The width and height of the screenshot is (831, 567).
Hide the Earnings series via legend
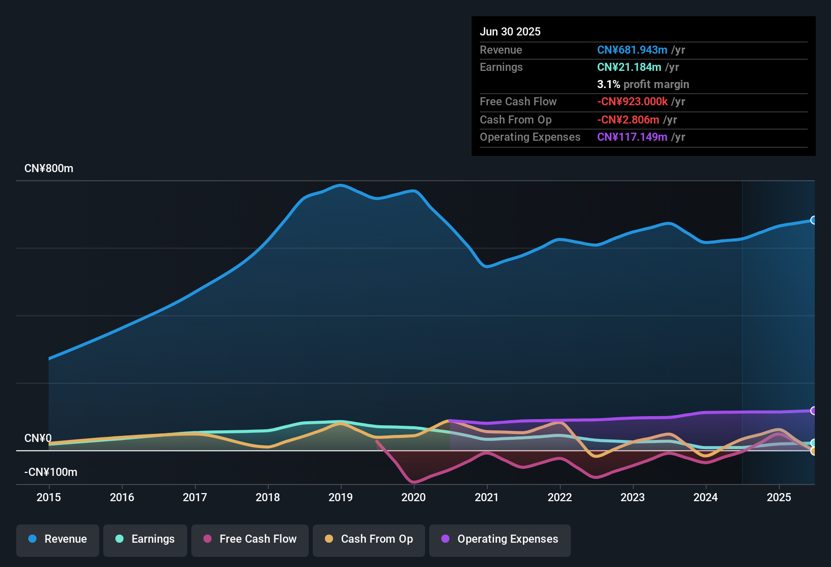click(x=145, y=539)
